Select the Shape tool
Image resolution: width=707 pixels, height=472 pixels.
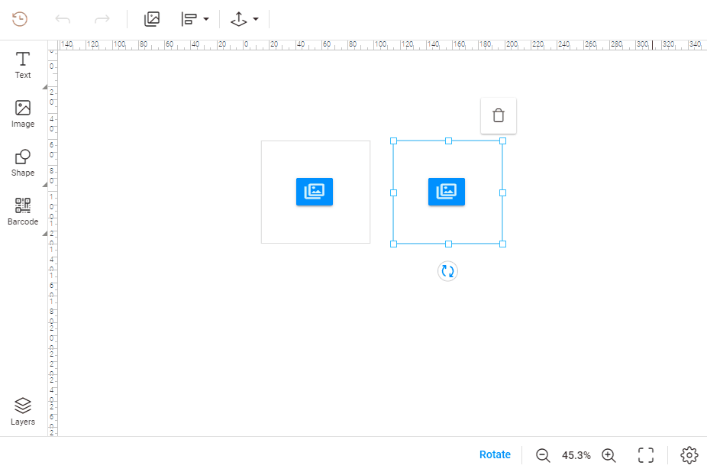[x=23, y=163]
